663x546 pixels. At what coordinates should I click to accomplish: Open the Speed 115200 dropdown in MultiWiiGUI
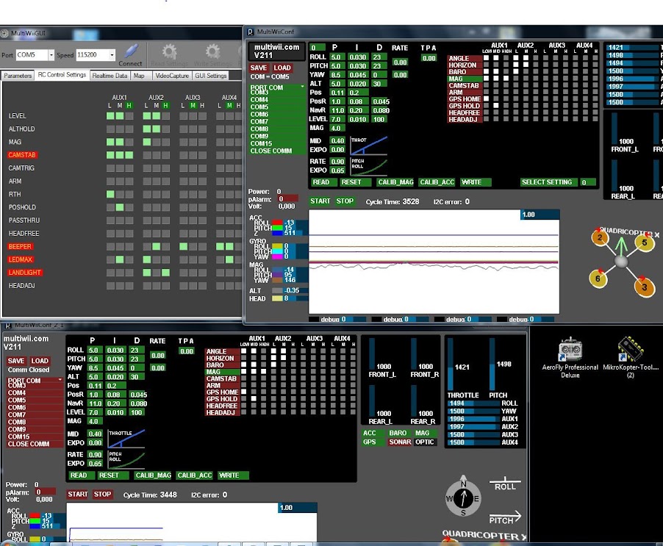pos(112,55)
